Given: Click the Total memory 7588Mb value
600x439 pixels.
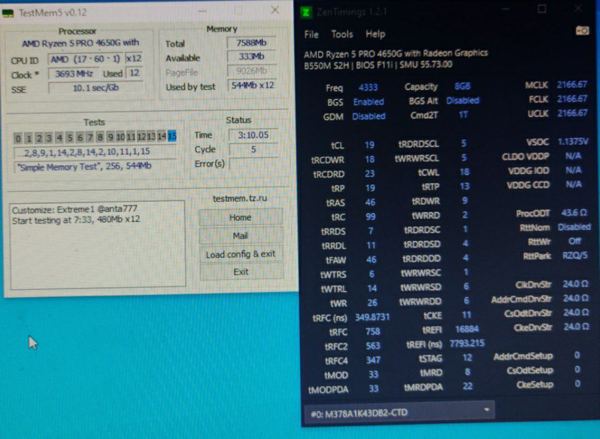Looking at the screenshot, I should (x=251, y=43).
